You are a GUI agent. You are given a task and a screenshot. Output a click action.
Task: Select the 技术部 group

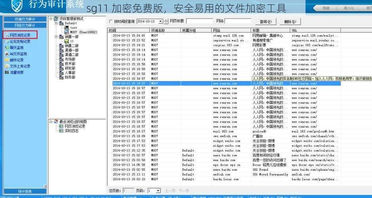click(x=70, y=64)
